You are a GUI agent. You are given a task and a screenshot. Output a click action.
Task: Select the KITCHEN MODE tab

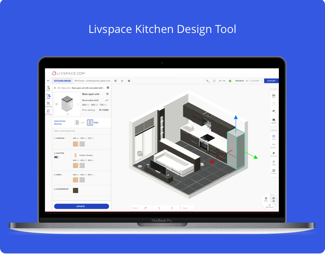[62, 81]
